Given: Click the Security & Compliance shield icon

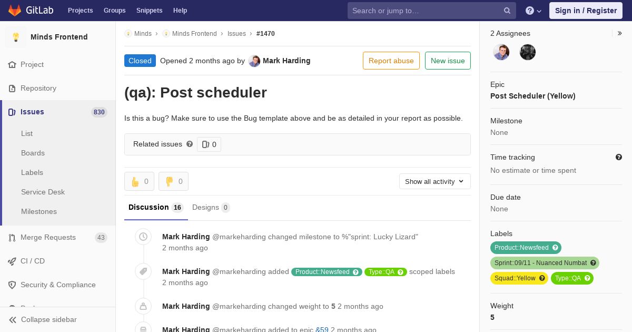Looking at the screenshot, I should 12,285.
